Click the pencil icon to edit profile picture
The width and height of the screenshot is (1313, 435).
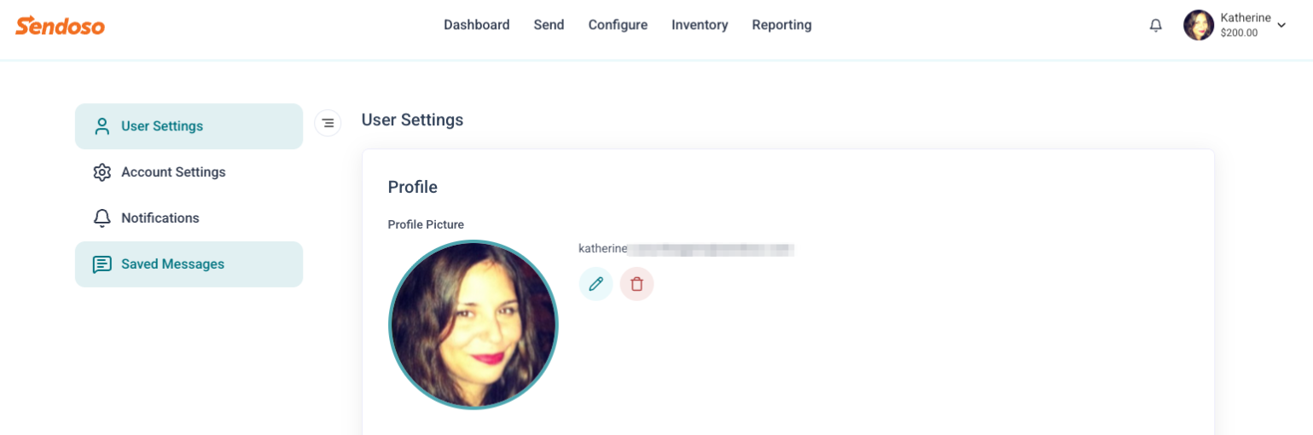point(595,284)
